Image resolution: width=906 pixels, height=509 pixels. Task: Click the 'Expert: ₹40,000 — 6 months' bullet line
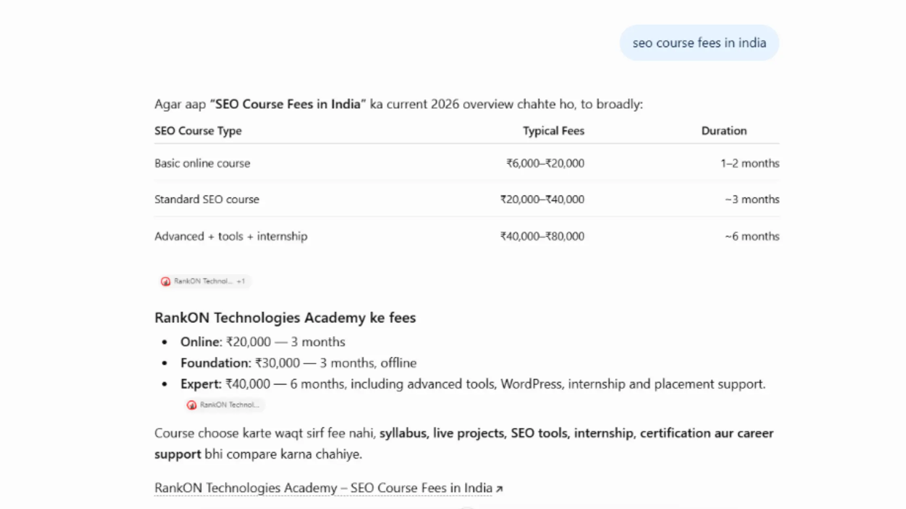473,384
